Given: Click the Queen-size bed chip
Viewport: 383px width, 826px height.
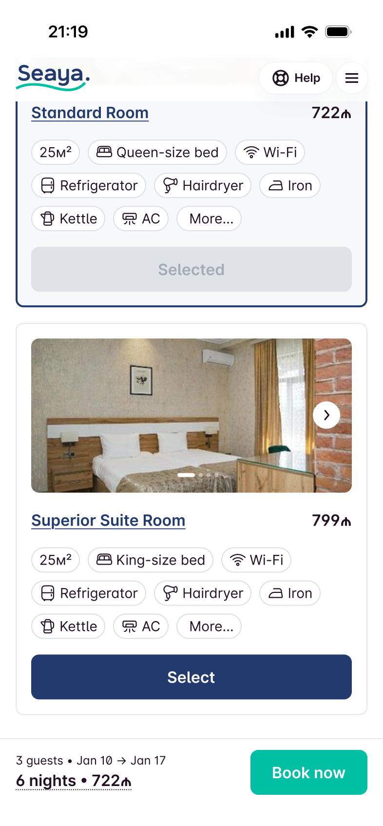Looking at the screenshot, I should [157, 152].
